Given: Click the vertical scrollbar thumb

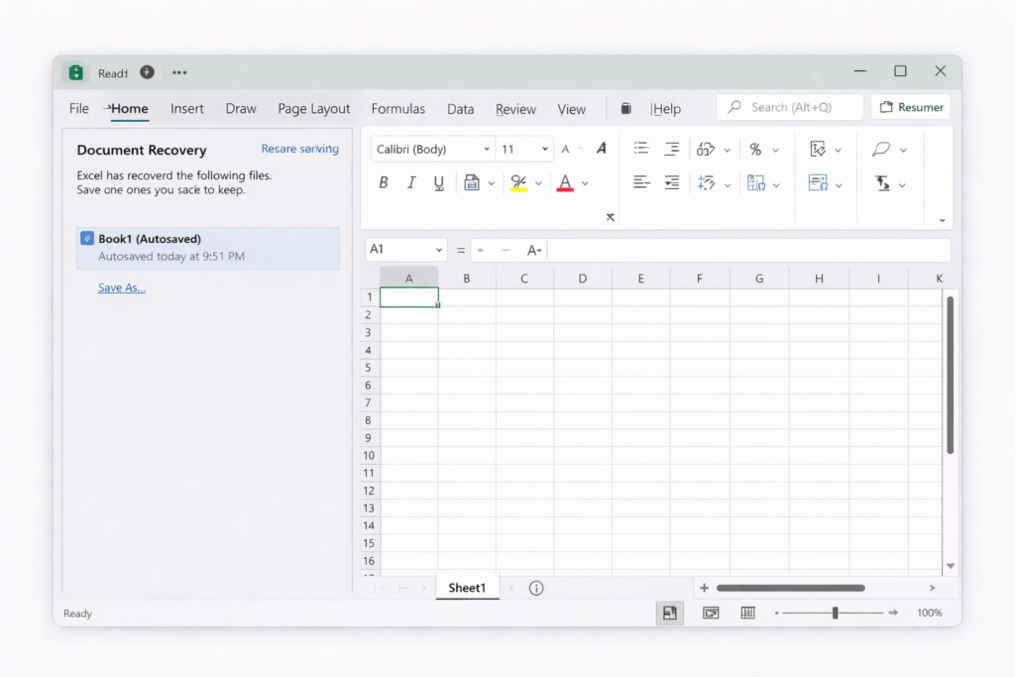Looking at the screenshot, I should click(x=950, y=375).
